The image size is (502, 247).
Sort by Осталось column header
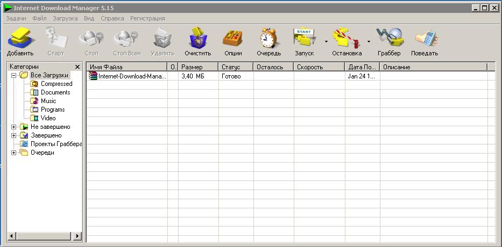coord(274,67)
